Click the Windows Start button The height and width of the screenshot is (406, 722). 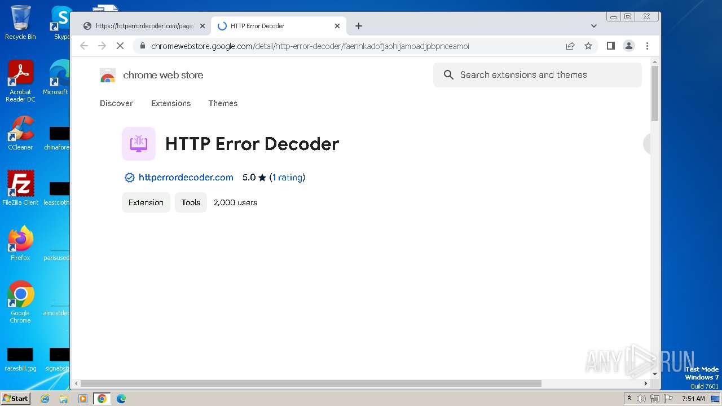tap(15, 399)
